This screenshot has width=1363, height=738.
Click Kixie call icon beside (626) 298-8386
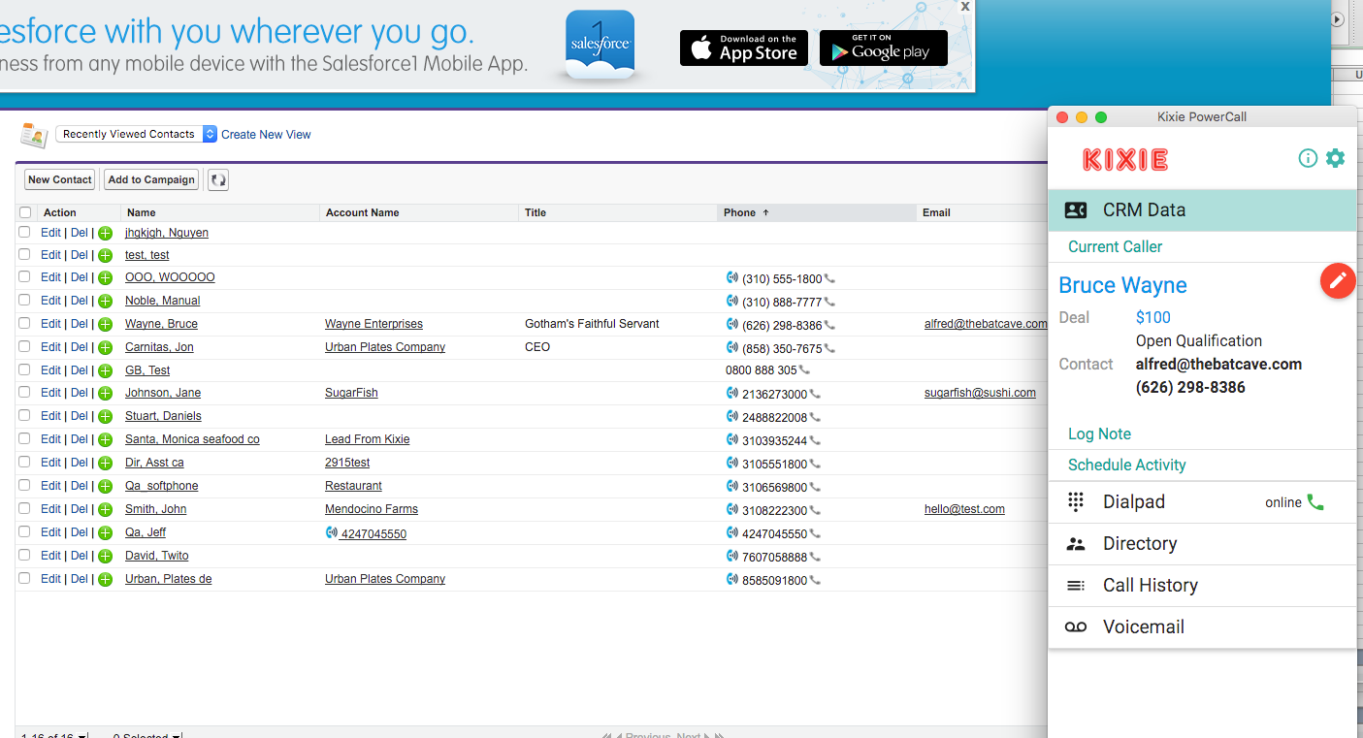tap(732, 324)
